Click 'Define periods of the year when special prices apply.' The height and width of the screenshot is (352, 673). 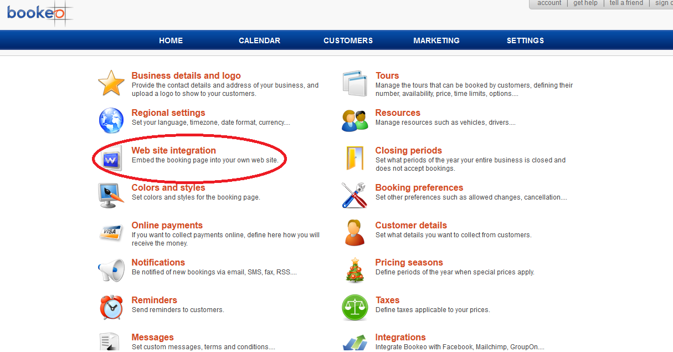point(455,272)
